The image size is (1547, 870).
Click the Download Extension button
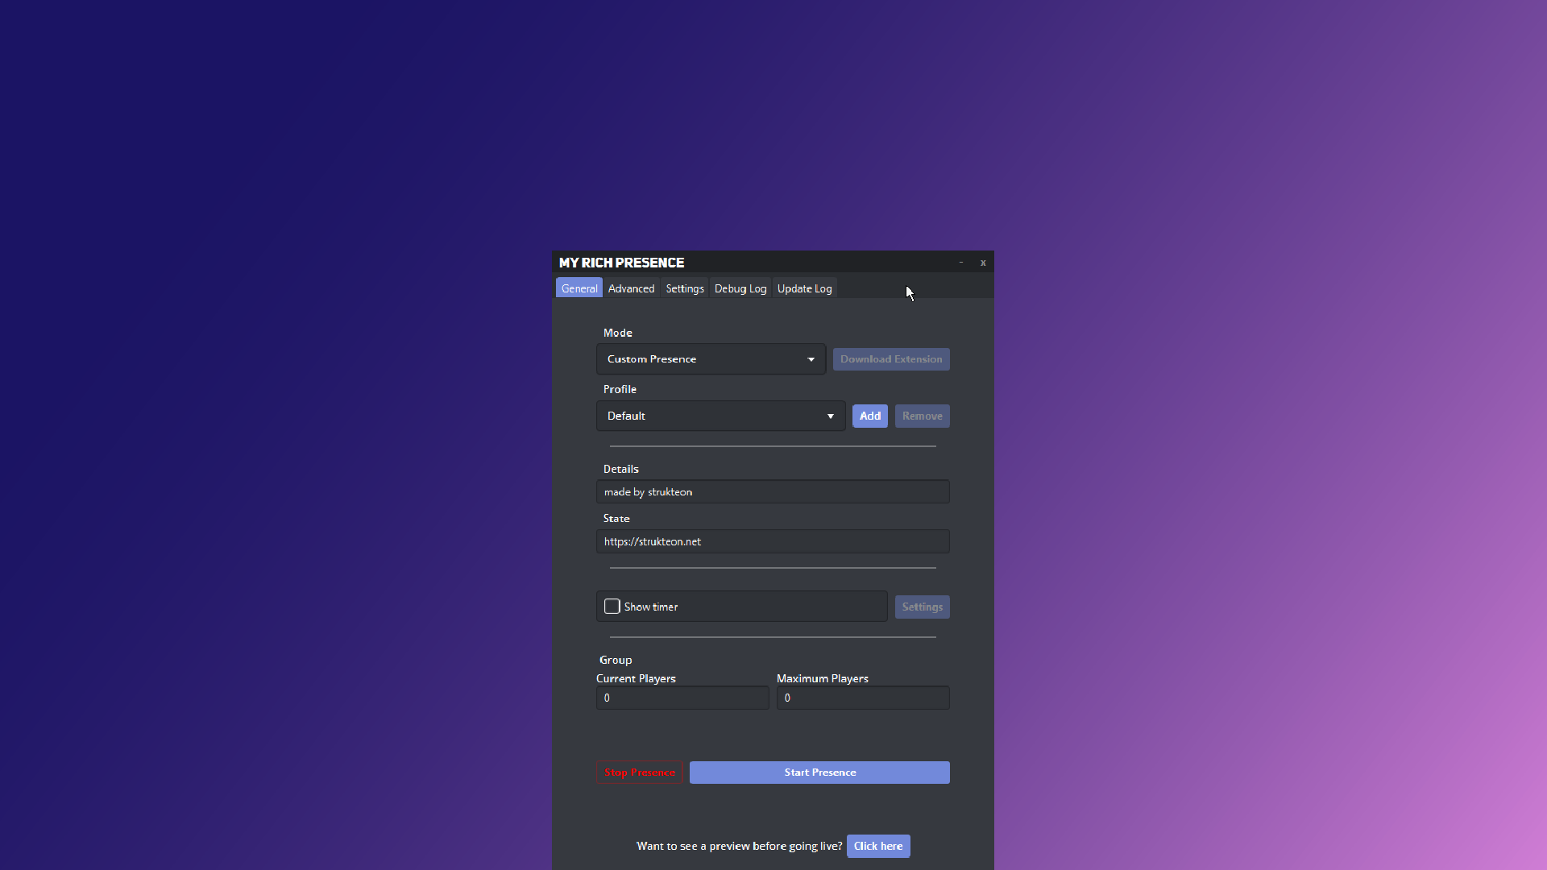pos(891,359)
